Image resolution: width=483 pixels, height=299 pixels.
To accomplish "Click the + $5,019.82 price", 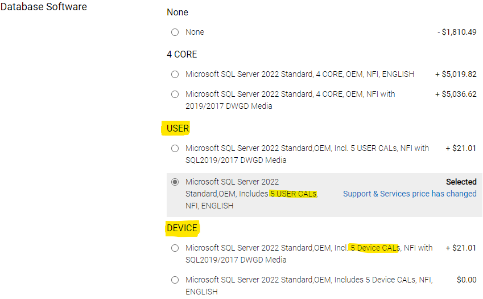I will (x=456, y=75).
